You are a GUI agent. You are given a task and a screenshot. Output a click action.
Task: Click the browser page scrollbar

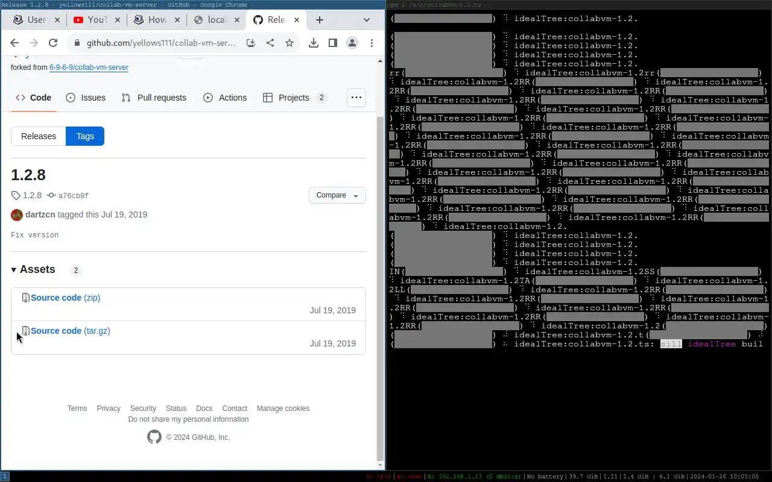pyautogui.click(x=380, y=289)
